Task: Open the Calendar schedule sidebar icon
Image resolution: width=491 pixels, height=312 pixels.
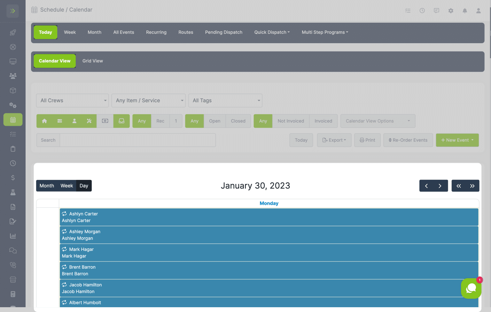Action: [13, 119]
